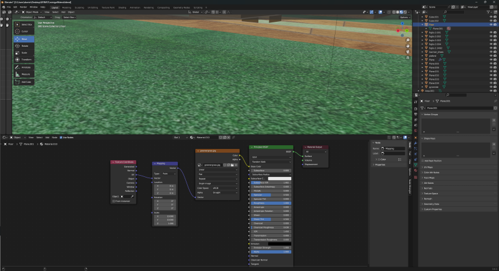
Task: Unlink Material.010 with the X icon
Action: point(228,138)
